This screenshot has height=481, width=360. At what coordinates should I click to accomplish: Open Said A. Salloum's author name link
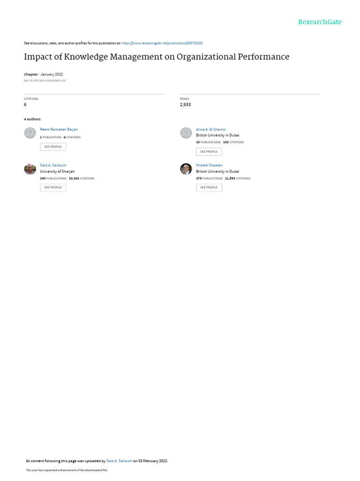tap(53, 165)
